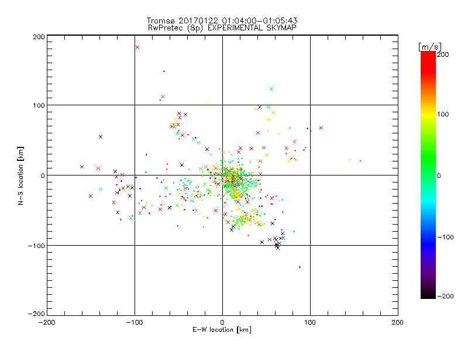Click isolated black X at -140 km east-west
This screenshot has width=468, height=351.
click(101, 137)
